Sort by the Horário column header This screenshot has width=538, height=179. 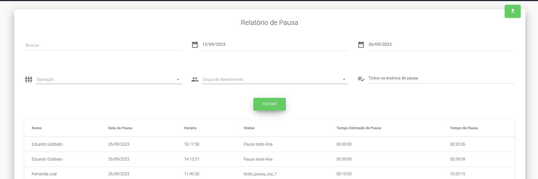pyautogui.click(x=190, y=128)
